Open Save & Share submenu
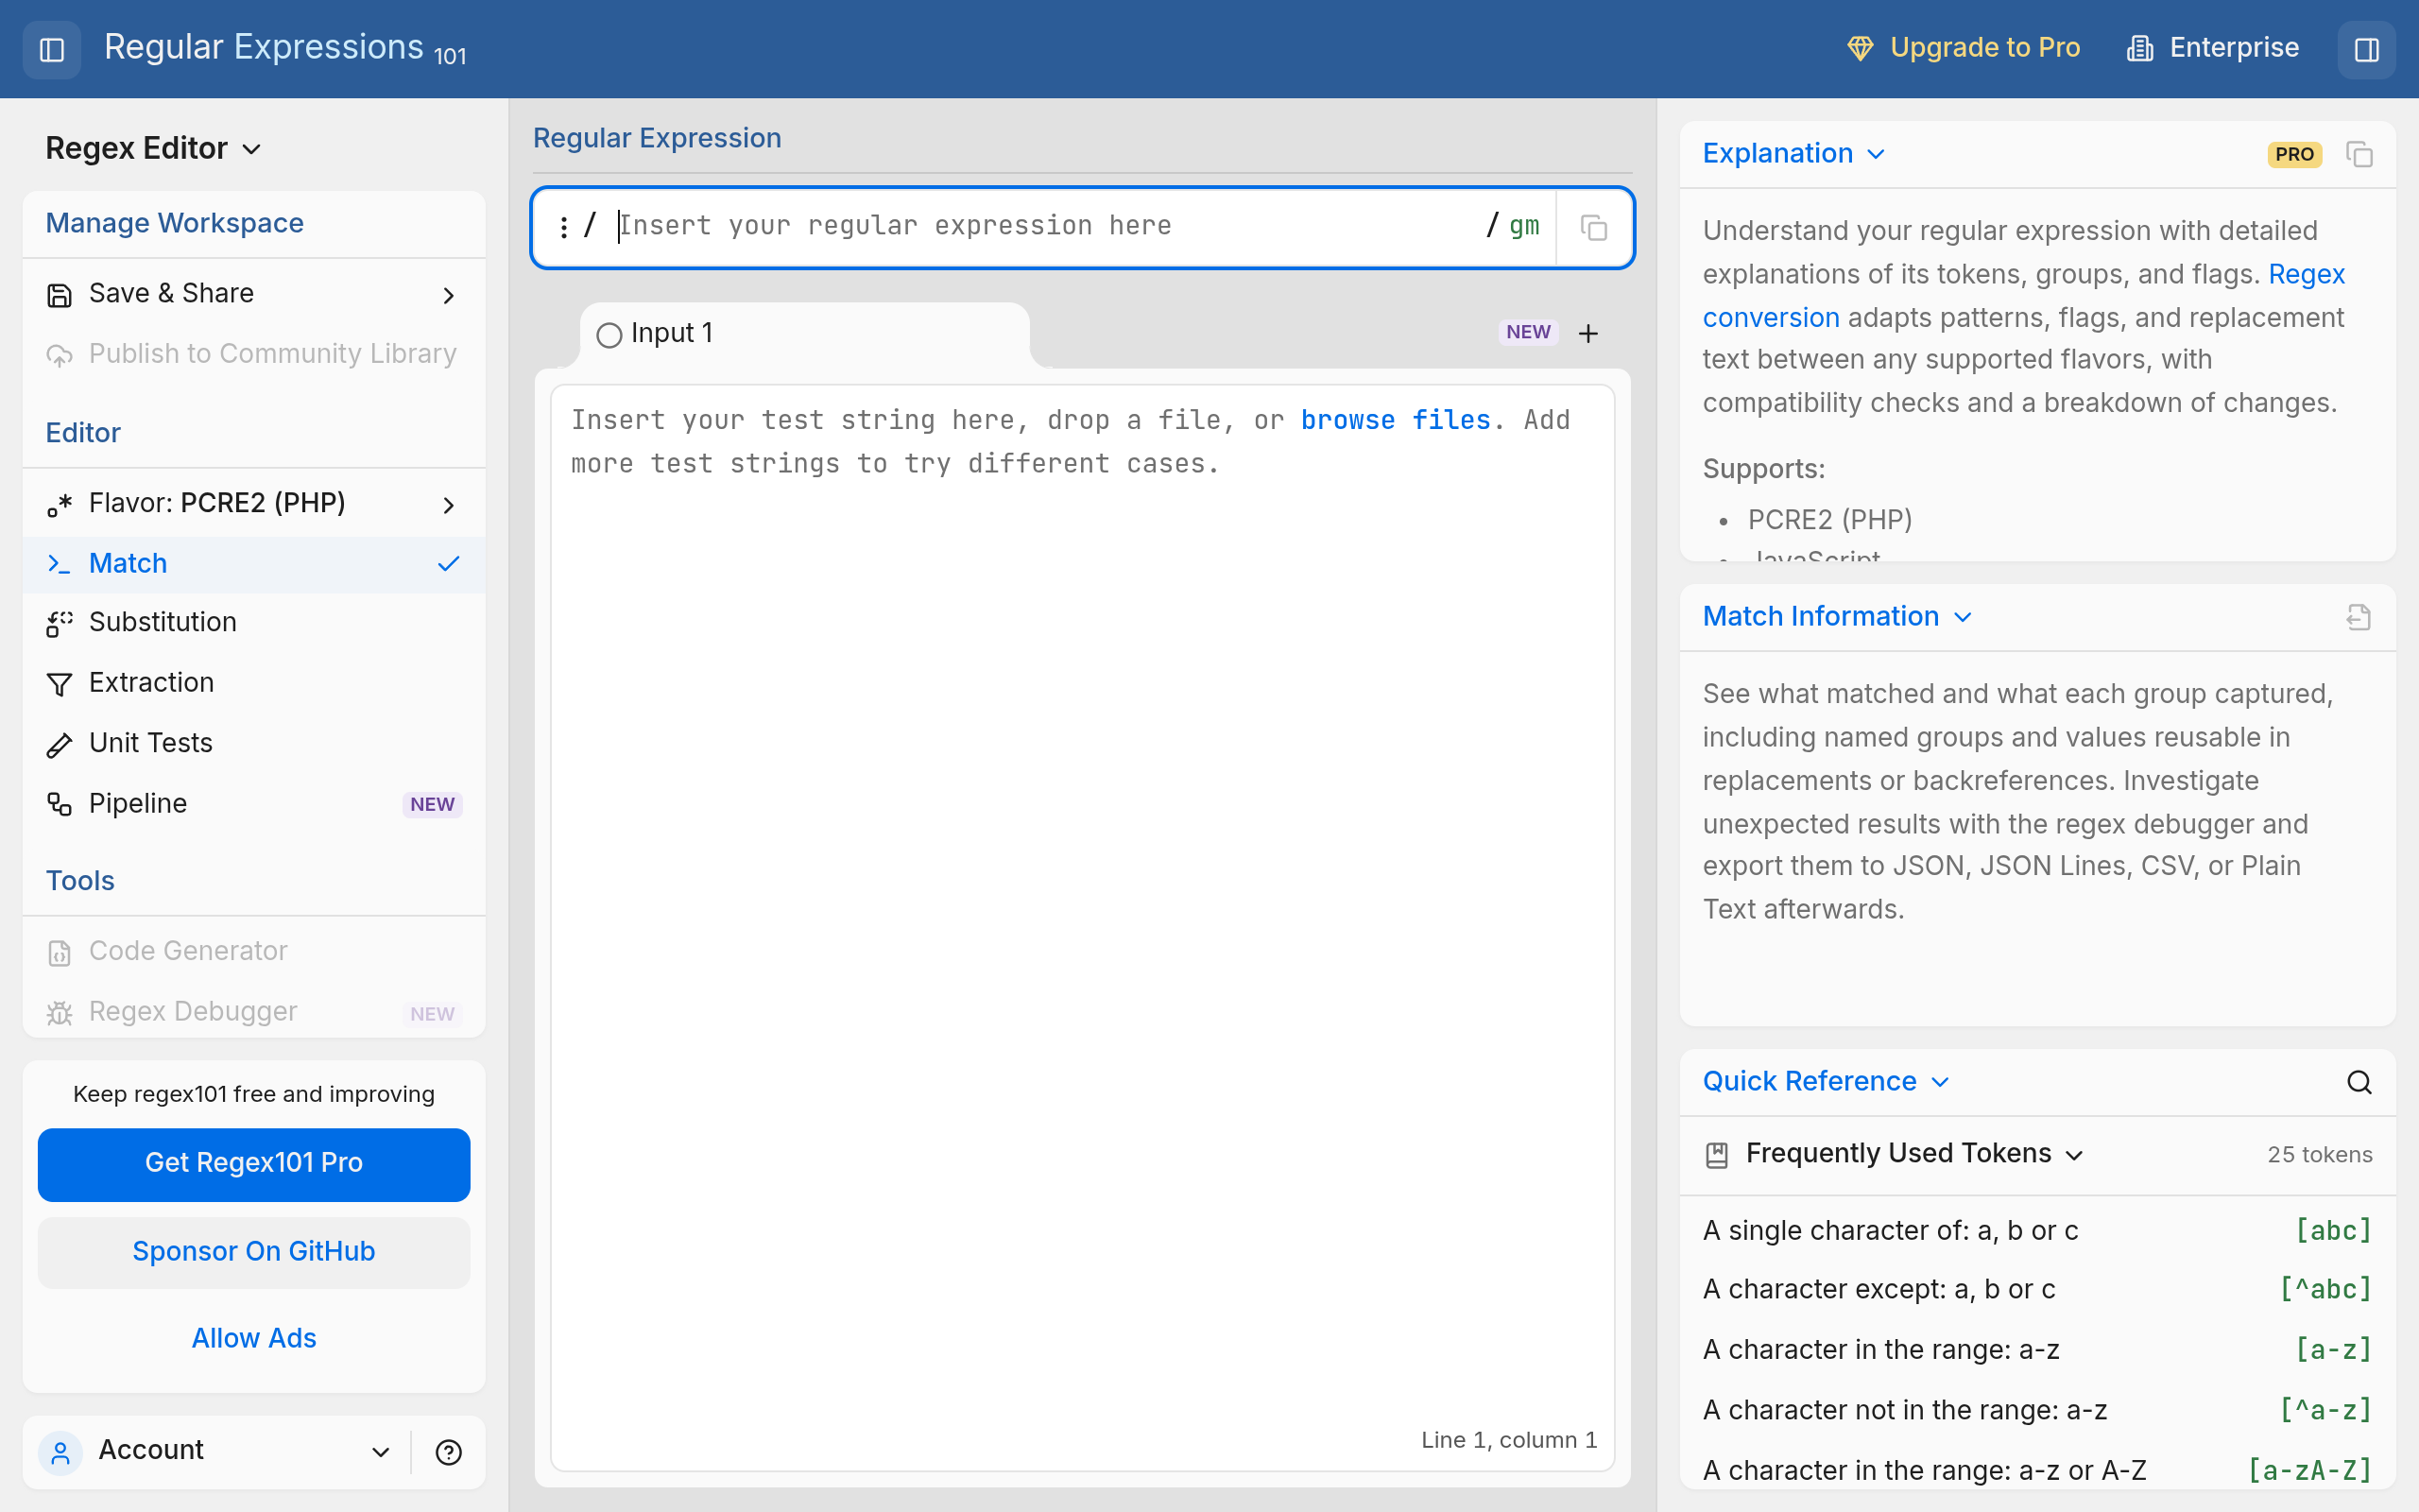Image resolution: width=2419 pixels, height=1512 pixels. click(x=254, y=294)
